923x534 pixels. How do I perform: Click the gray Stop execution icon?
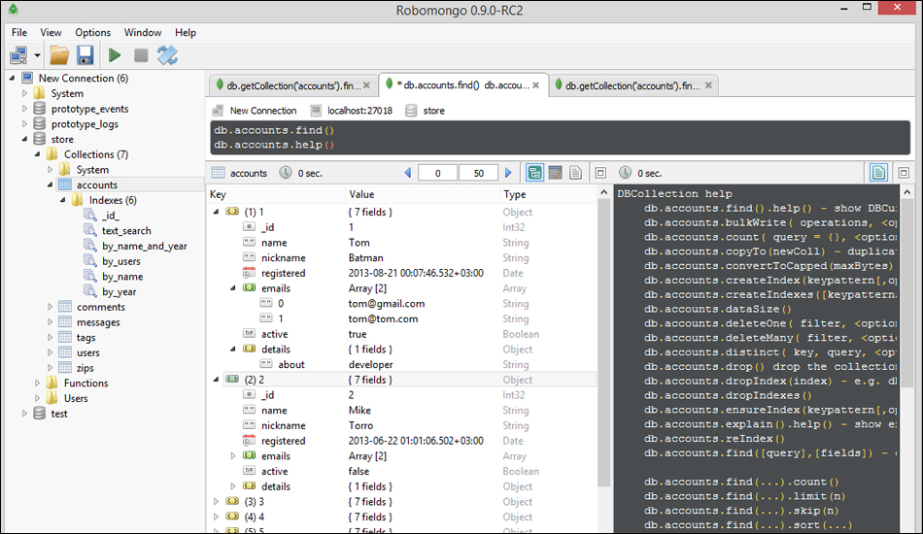tap(141, 55)
